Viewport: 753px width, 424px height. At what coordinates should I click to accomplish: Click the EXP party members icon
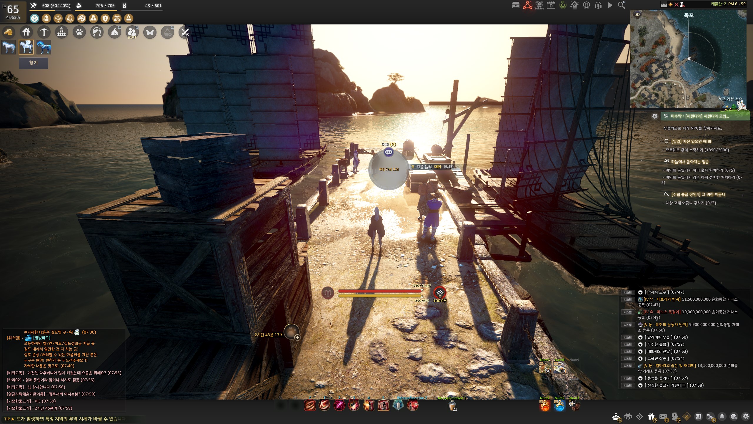[x=132, y=32]
